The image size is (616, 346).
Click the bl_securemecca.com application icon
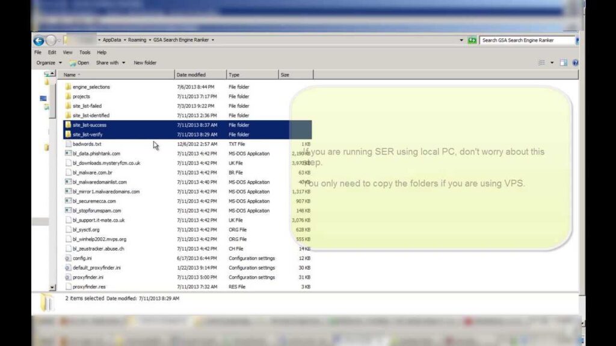coord(68,201)
